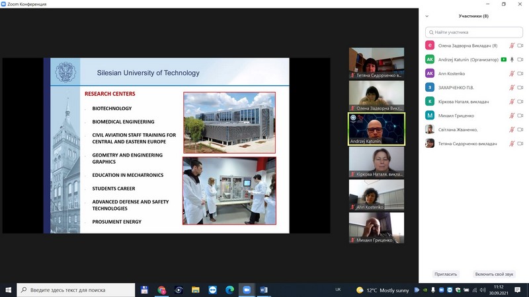Viewport: 529px width, 297px height.
Task: Click the Включить свой звук button
Action: point(494,274)
